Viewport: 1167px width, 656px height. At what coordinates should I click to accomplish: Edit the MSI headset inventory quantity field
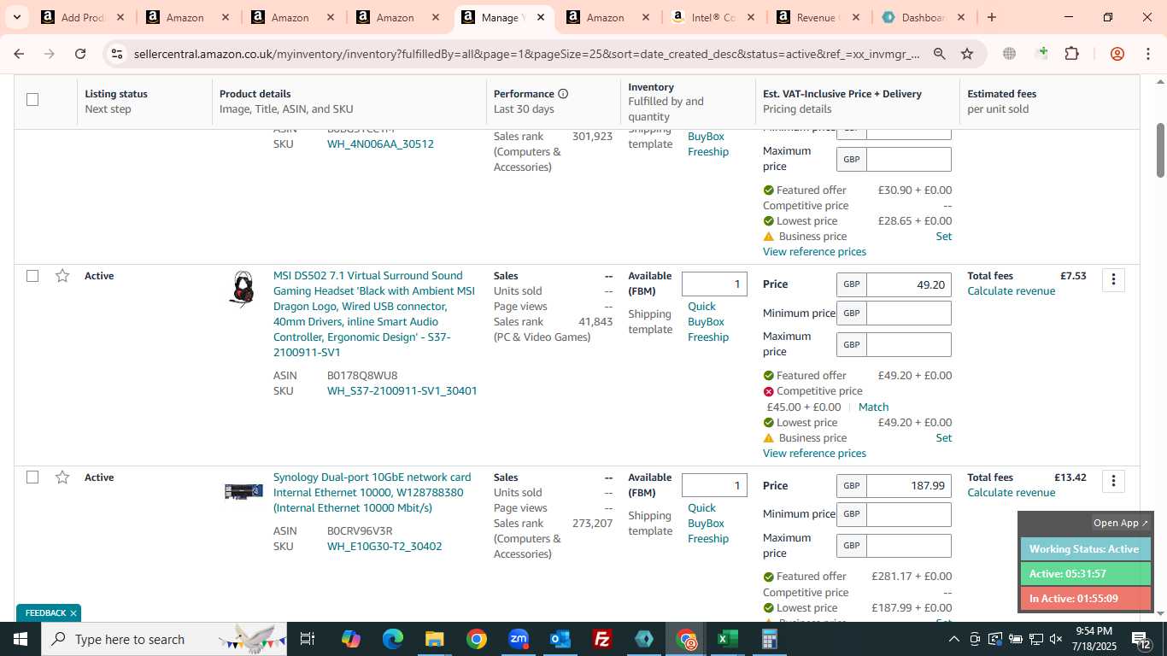(714, 284)
